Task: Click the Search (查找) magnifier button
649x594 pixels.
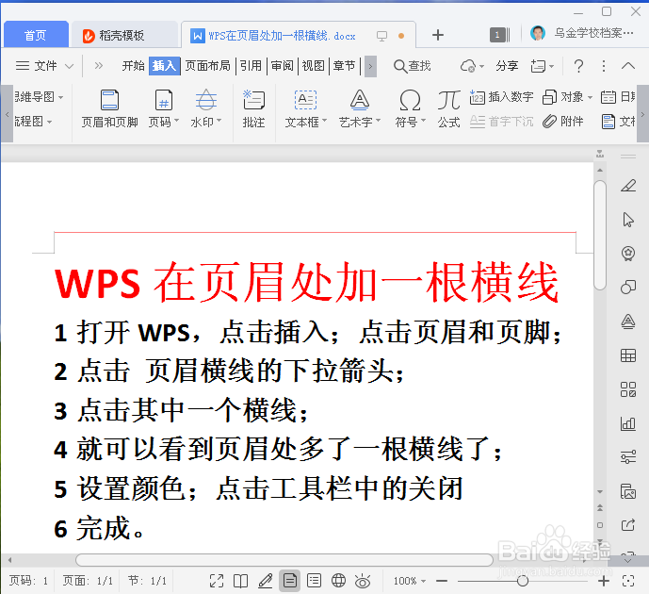Action: point(413,66)
